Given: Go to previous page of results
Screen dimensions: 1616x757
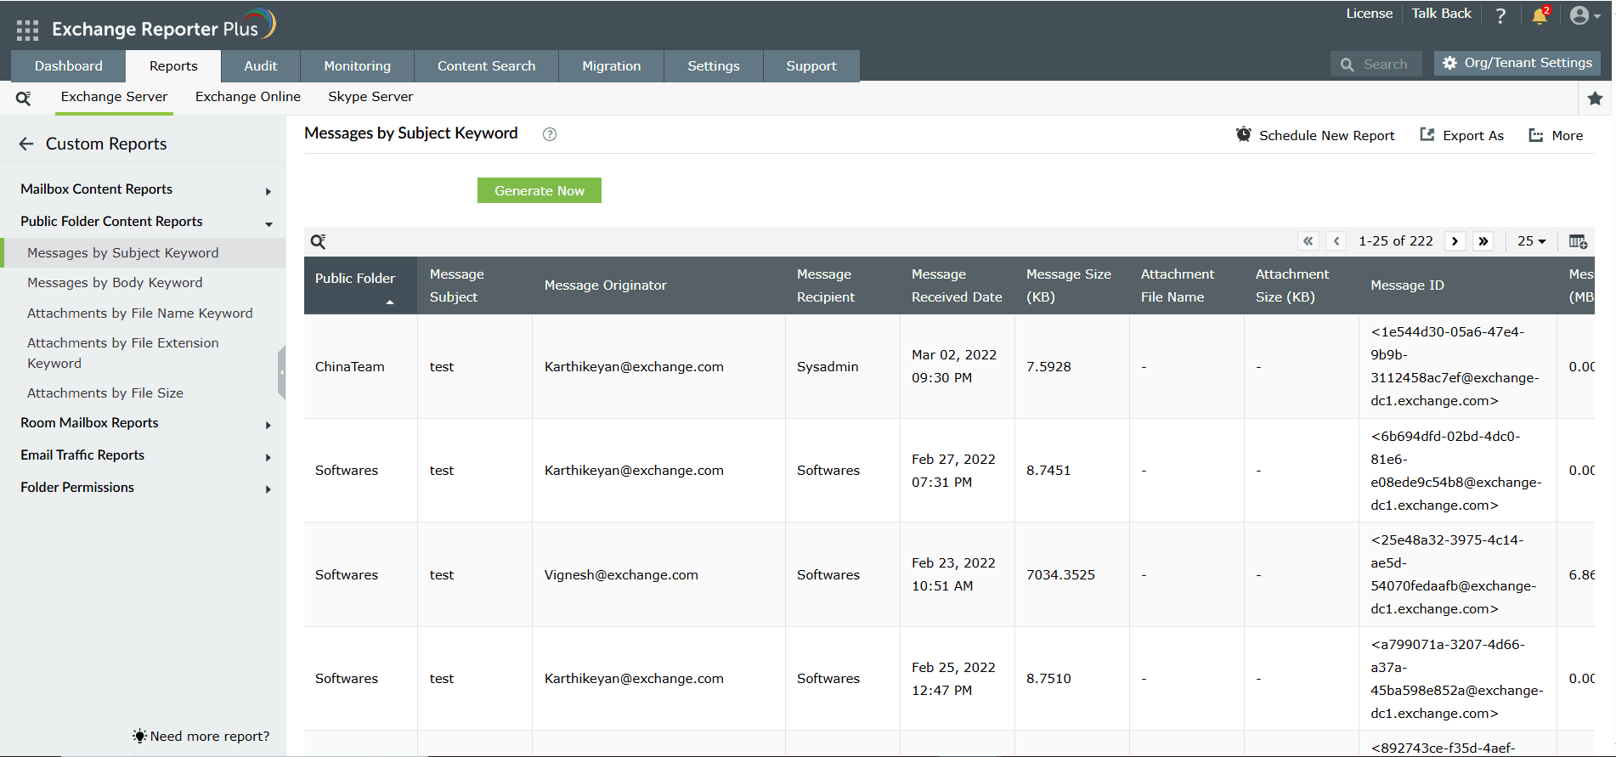Looking at the screenshot, I should 1336,241.
